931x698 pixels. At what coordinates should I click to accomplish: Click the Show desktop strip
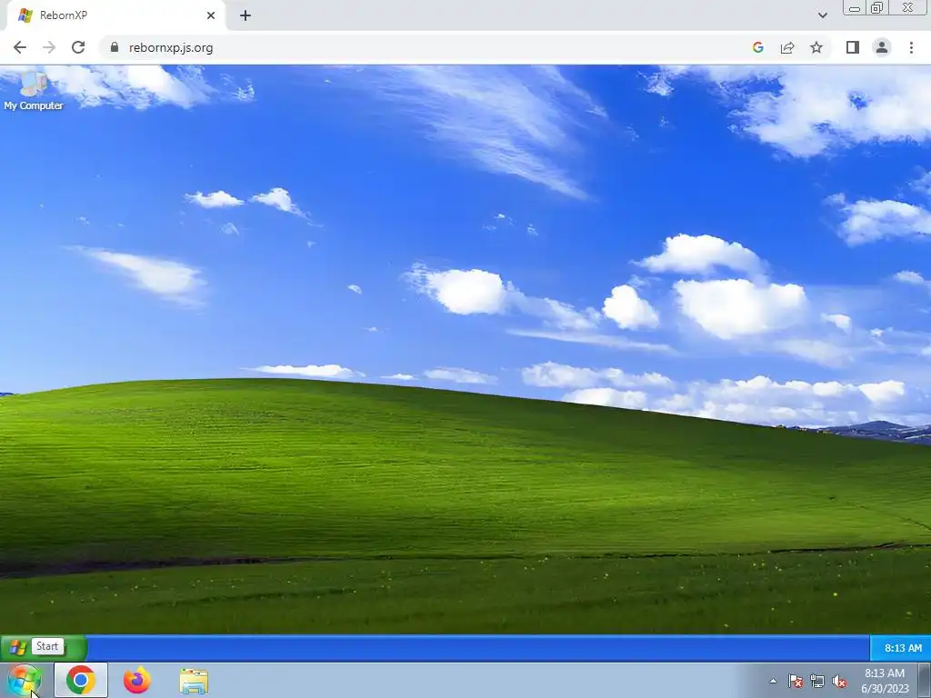click(925, 680)
